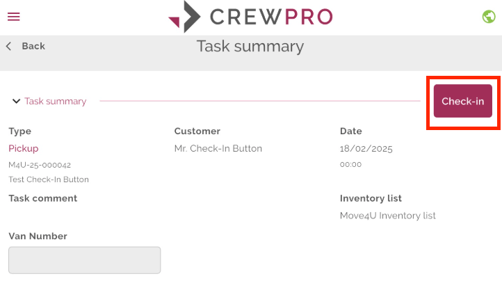Screen dimensions: 502x297
Task: Click the Inventory list heading
Action: (x=371, y=198)
